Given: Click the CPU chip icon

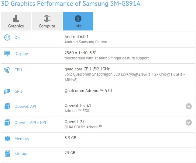Looking at the screenshot, I should pos(7,70).
